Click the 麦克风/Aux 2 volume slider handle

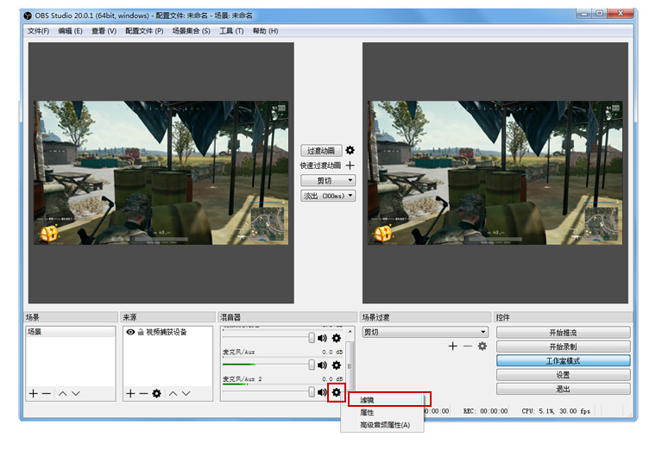(312, 392)
